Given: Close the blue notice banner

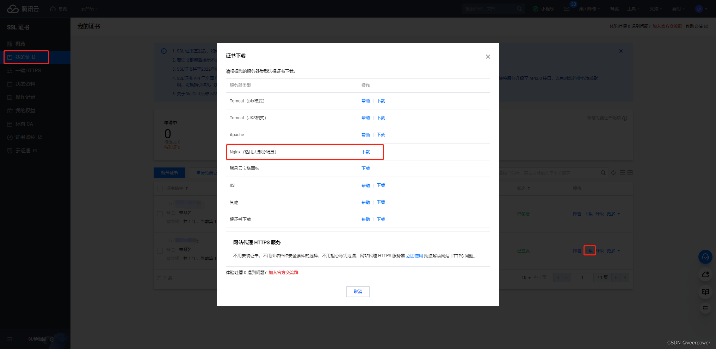Looking at the screenshot, I should 621,51.
